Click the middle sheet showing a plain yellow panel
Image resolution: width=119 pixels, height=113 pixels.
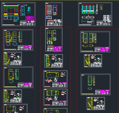tap(55, 79)
